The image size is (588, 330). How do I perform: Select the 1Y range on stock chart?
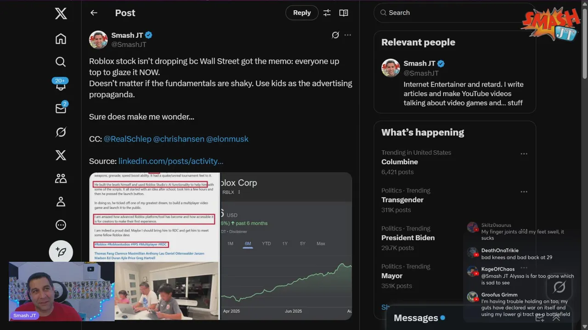pyautogui.click(x=285, y=243)
